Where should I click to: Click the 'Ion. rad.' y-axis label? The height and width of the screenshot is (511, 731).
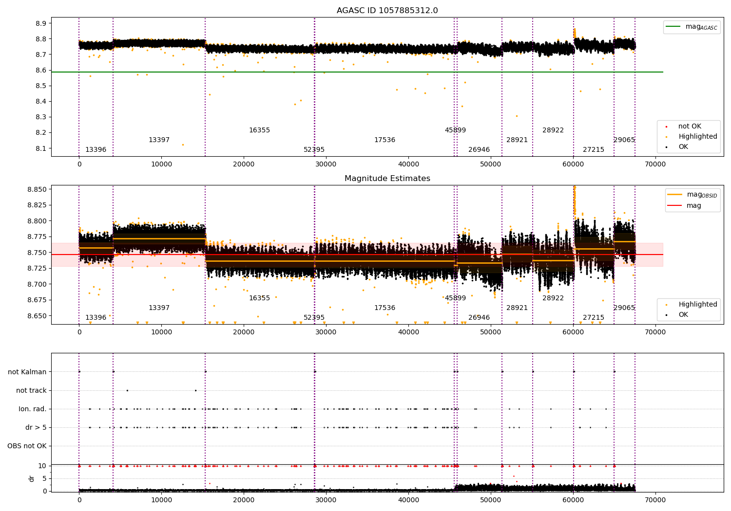[33, 409]
